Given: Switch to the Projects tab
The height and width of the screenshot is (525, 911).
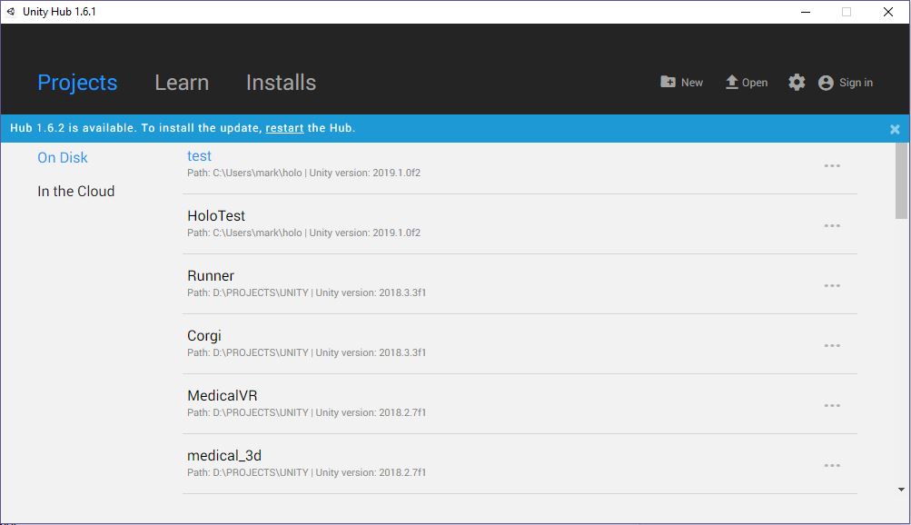Looking at the screenshot, I should click(77, 83).
